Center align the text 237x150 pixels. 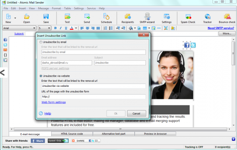(87, 28)
